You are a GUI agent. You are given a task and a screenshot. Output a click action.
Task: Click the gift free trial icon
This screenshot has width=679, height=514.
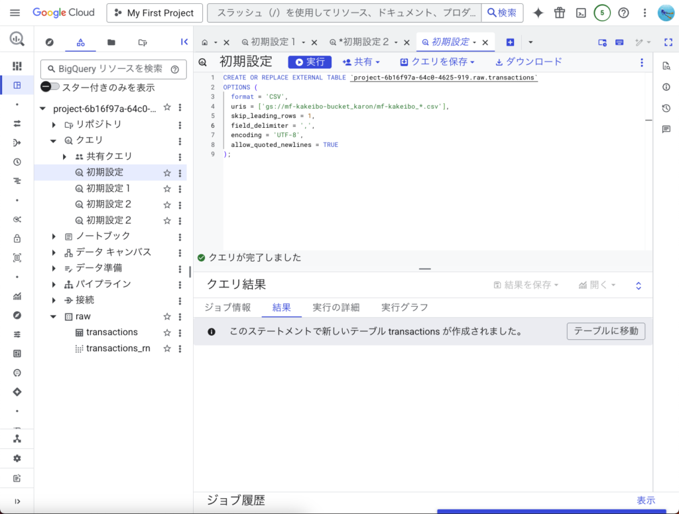[560, 13]
